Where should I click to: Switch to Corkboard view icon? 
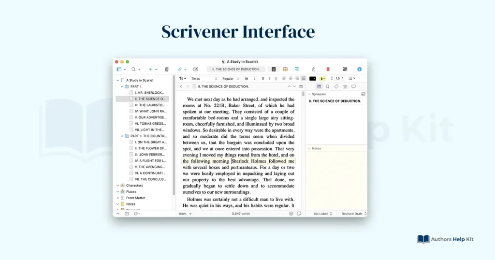point(285,69)
